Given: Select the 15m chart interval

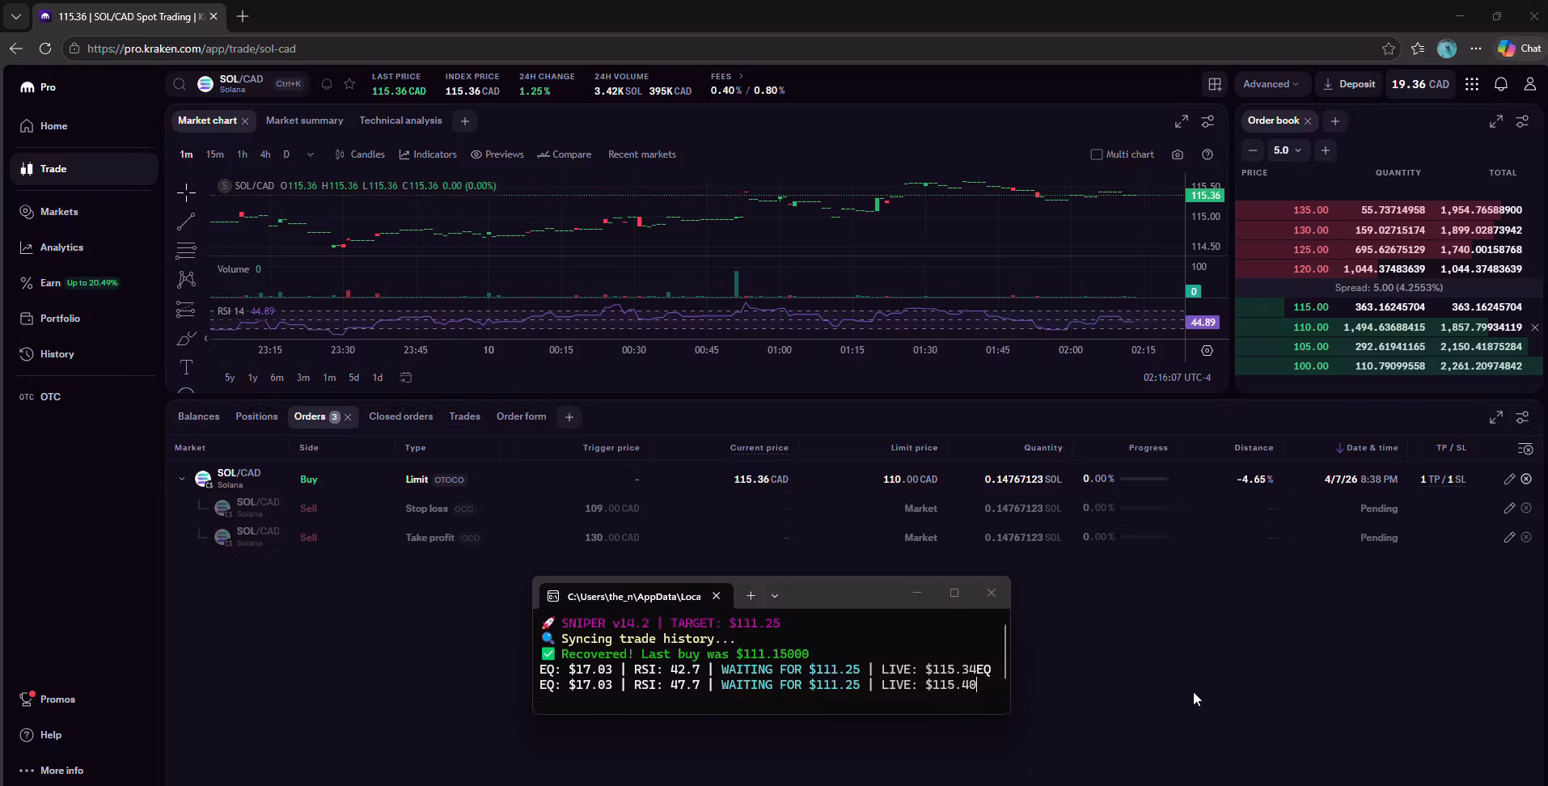Looking at the screenshot, I should pyautogui.click(x=214, y=154).
